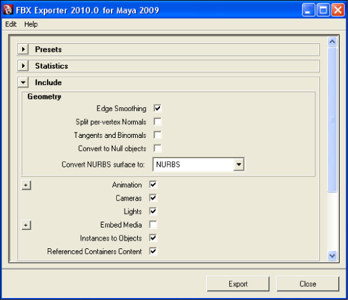Image resolution: width=348 pixels, height=300 pixels.
Task: Expand the Statistics section arrow
Action: pos(24,65)
